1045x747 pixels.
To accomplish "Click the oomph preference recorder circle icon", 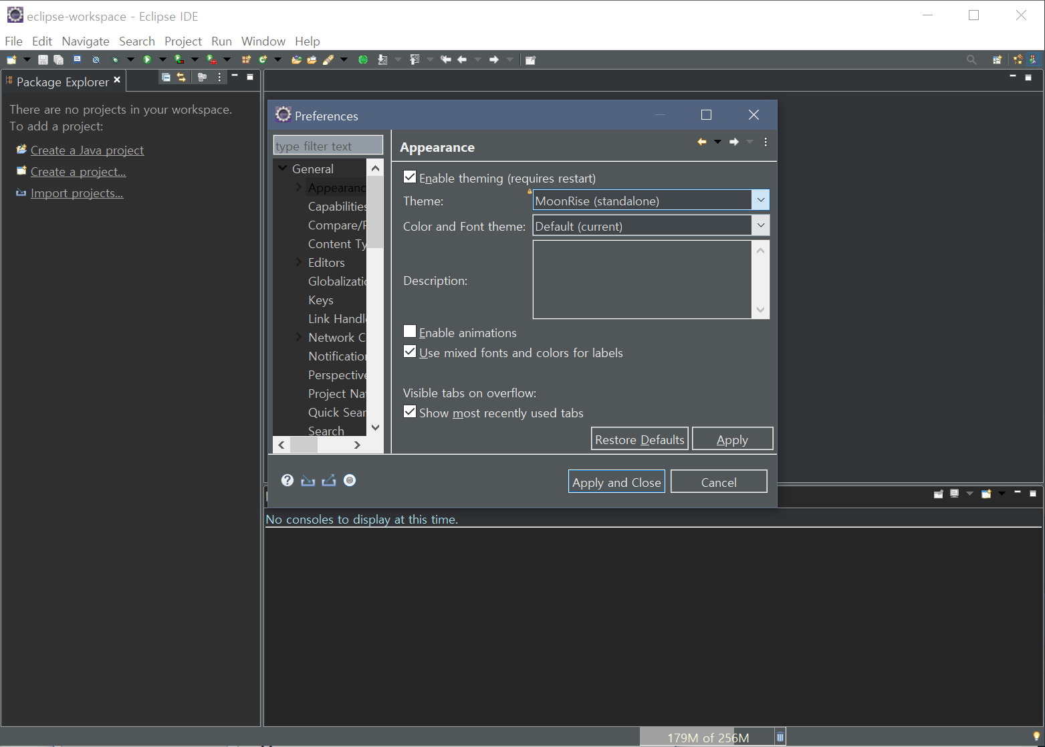I will (x=350, y=480).
